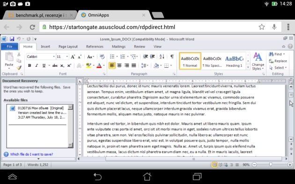Image resolution: width=295 pixels, height=184 pixels.
Task: Click Increase Indent icon
Action: click(x=152, y=57)
